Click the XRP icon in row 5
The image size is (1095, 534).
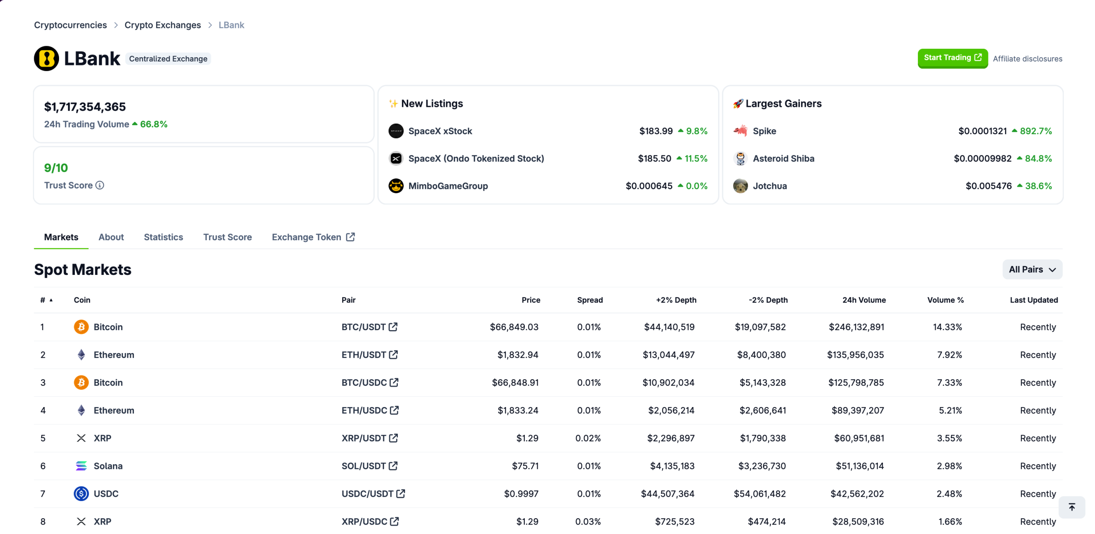[81, 438]
